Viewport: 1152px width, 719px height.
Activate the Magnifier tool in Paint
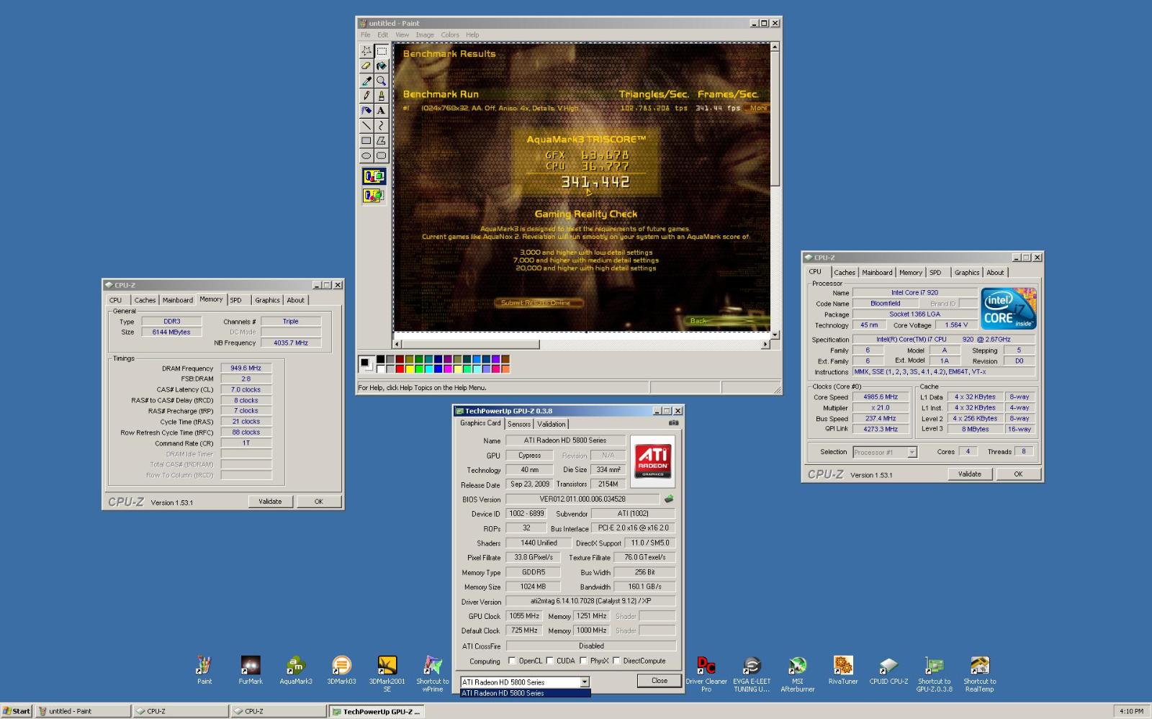[x=381, y=81]
